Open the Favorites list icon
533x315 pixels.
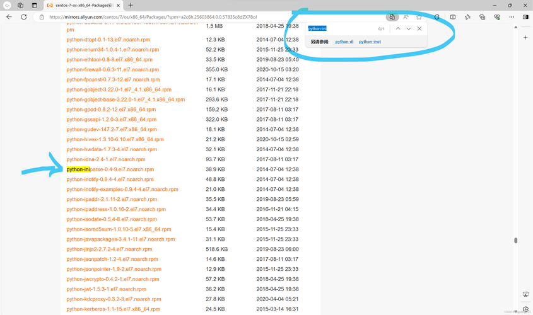(x=467, y=17)
